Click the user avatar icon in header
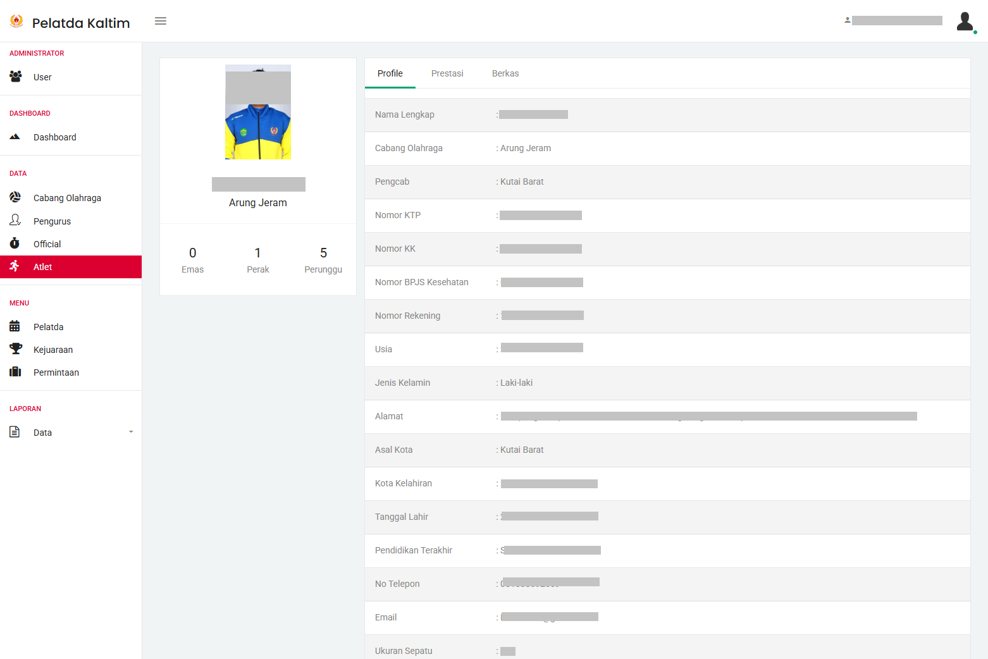 pos(965,22)
